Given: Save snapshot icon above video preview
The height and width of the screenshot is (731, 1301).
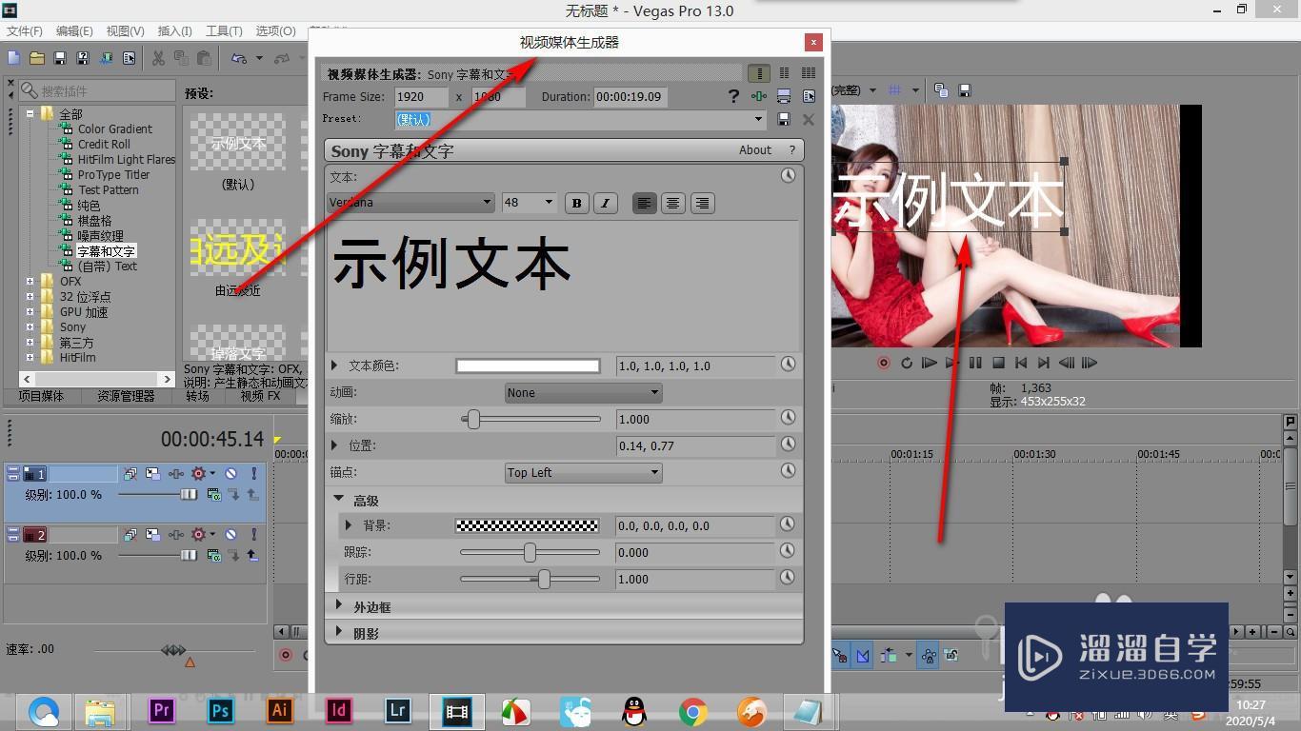Looking at the screenshot, I should point(964,90).
